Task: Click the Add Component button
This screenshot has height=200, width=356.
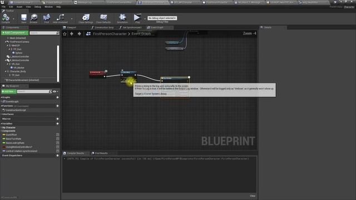Action: [15, 33]
